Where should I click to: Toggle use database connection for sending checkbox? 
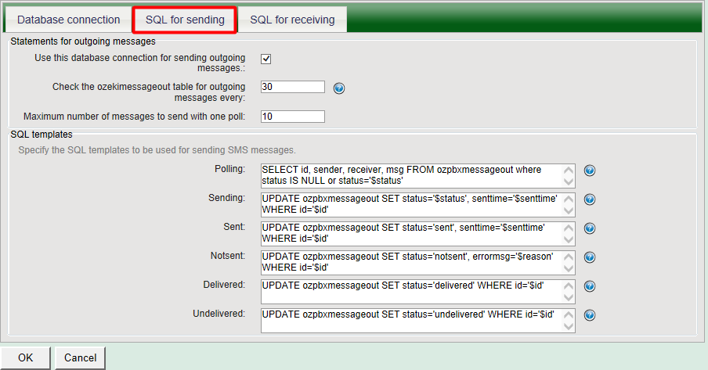point(266,59)
